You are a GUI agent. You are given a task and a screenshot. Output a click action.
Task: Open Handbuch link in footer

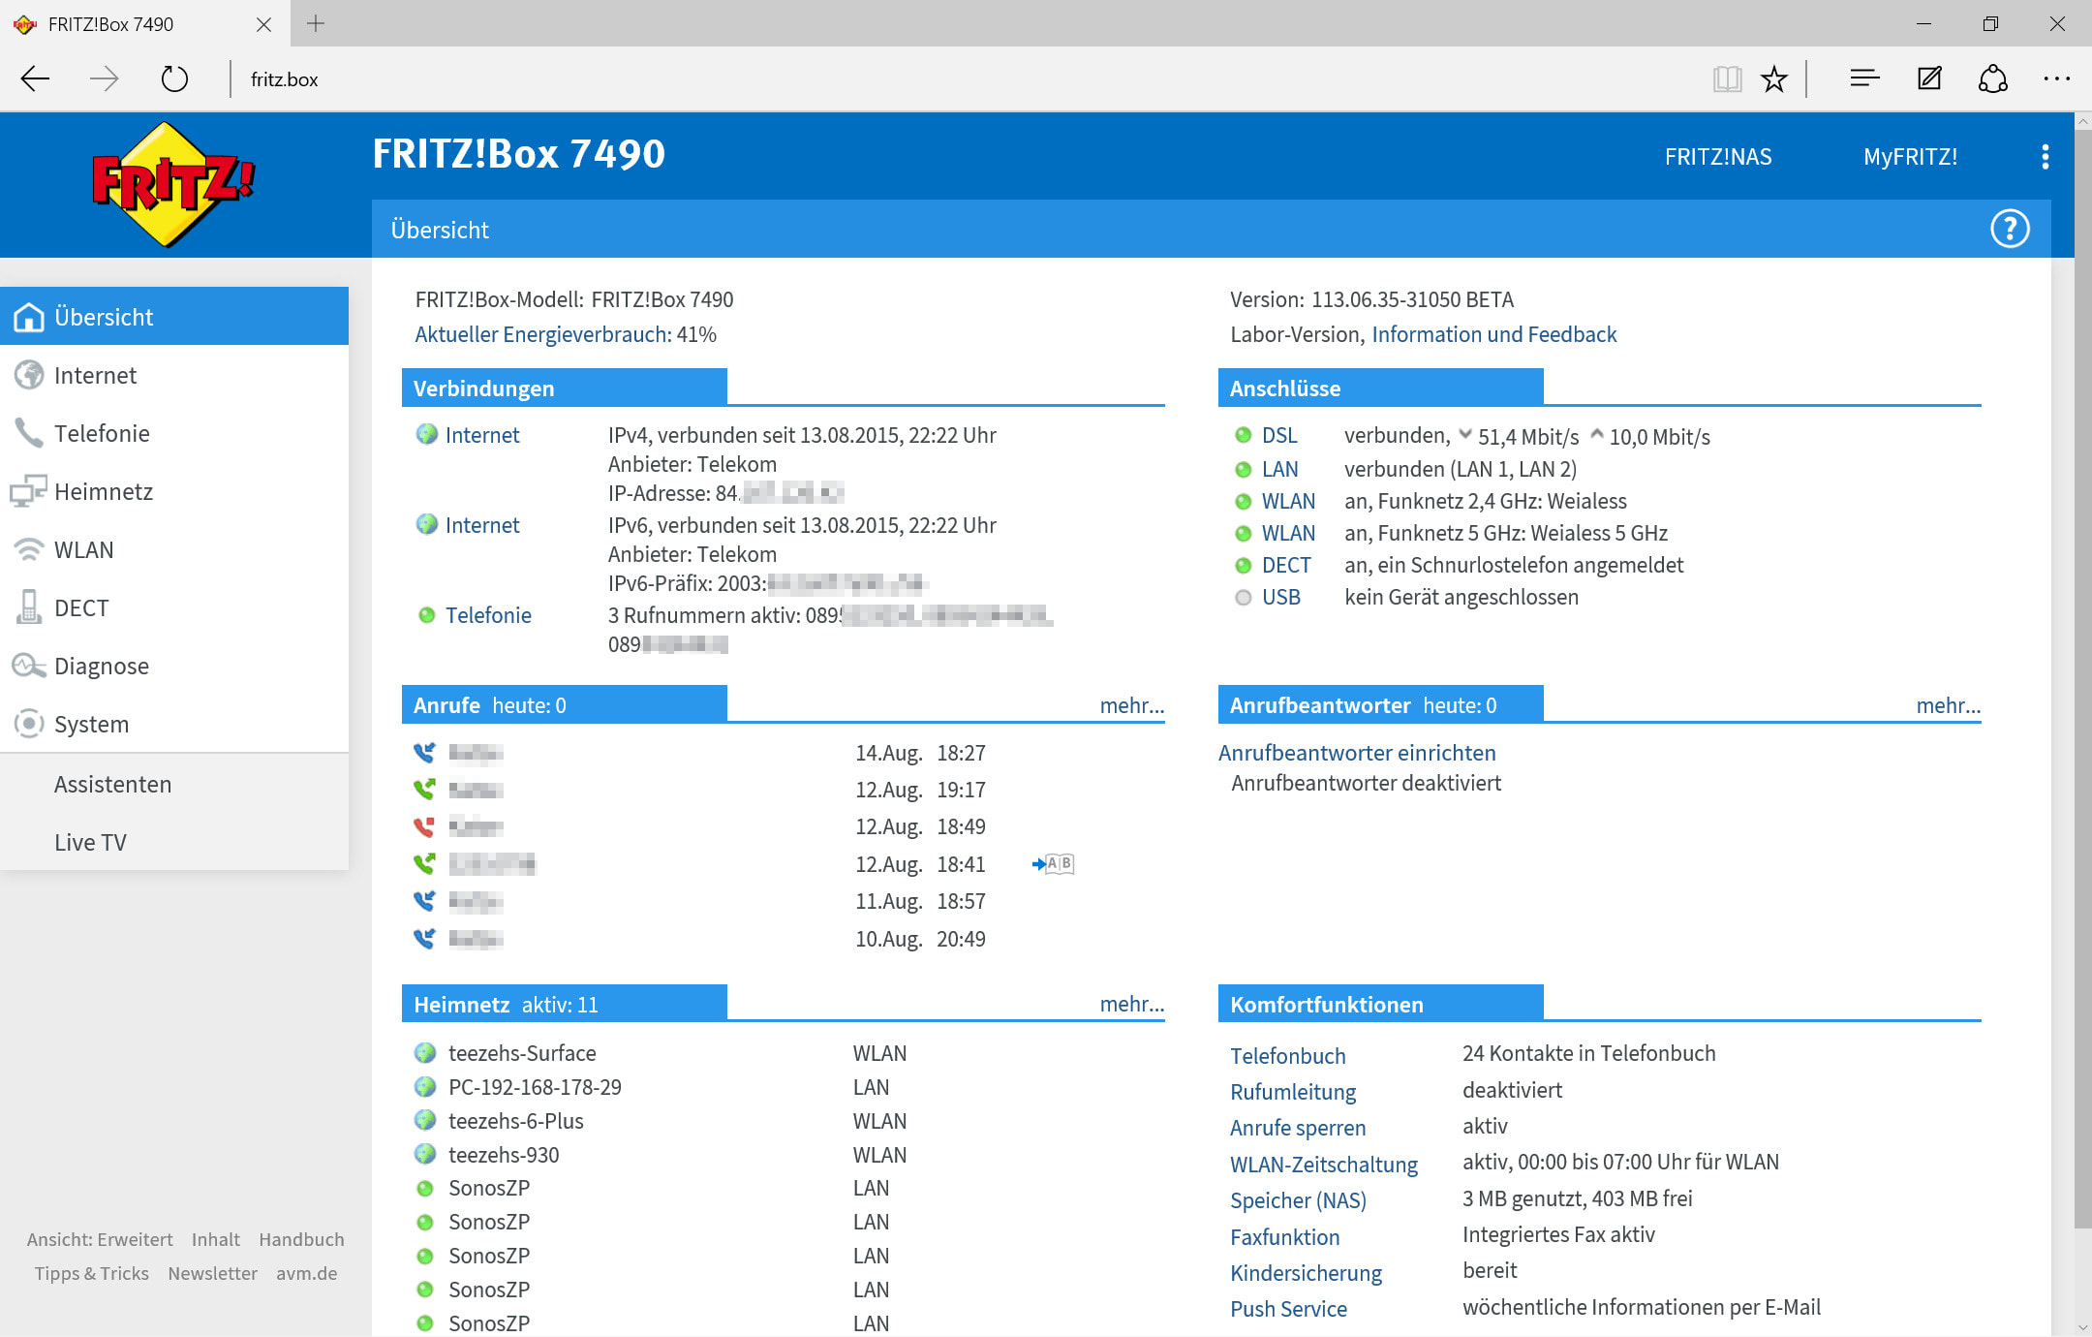pos(301,1239)
